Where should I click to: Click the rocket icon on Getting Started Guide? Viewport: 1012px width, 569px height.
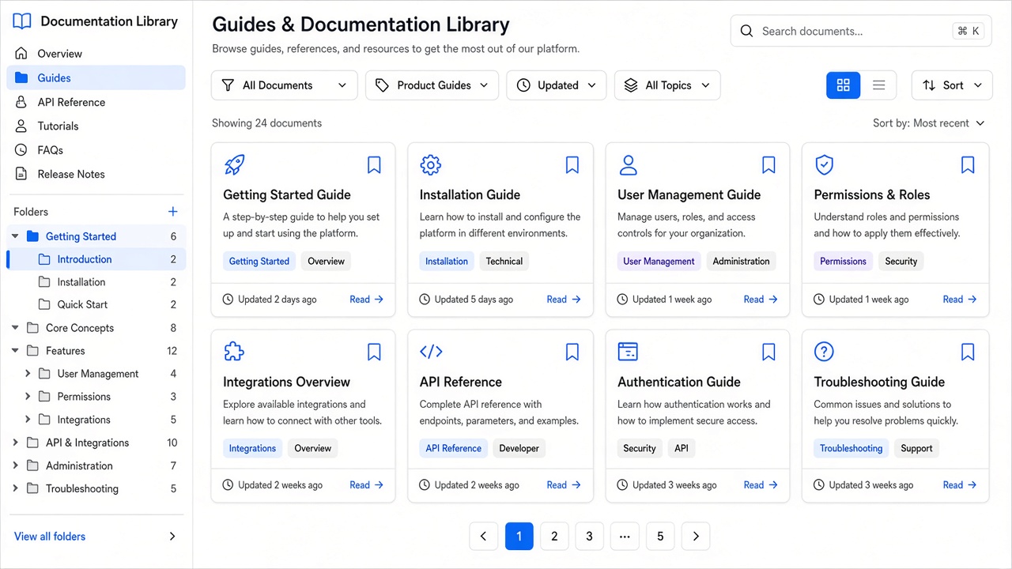tap(235, 164)
